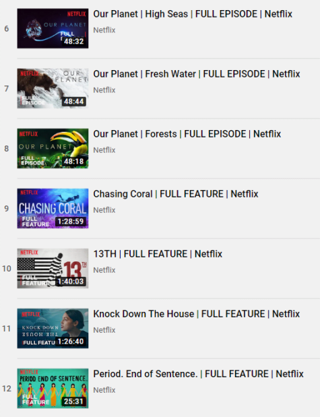Play the 13TH full feature thumbnail
320x417 pixels.
point(53,268)
